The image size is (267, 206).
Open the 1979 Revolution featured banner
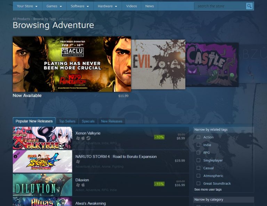[x=72, y=64]
